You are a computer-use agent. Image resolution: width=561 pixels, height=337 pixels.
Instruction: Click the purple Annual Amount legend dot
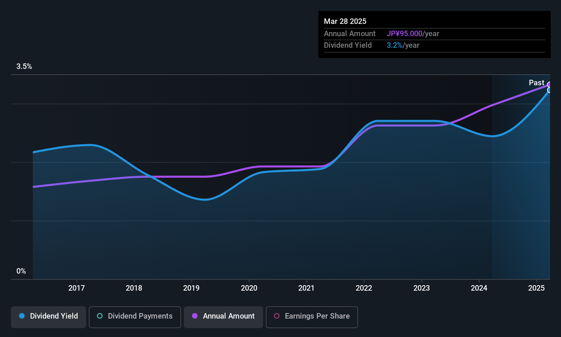[x=195, y=316]
